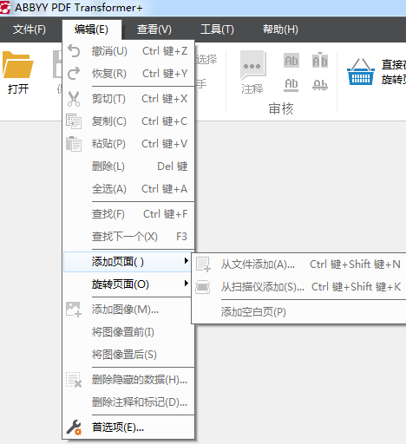Choose 删除注释和标记(D)... entry
The height and width of the screenshot is (444, 406).
[x=128, y=402]
